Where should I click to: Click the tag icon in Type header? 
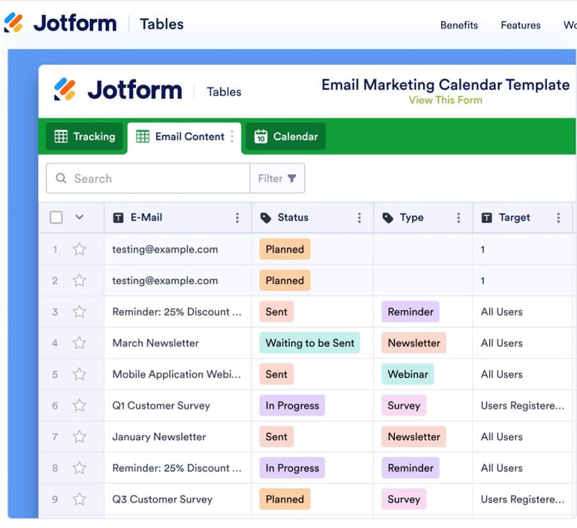tap(388, 218)
